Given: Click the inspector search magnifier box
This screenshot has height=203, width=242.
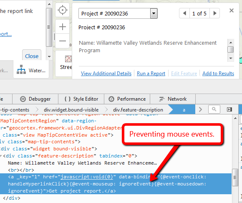Looking at the screenshot, I should pos(214,109).
